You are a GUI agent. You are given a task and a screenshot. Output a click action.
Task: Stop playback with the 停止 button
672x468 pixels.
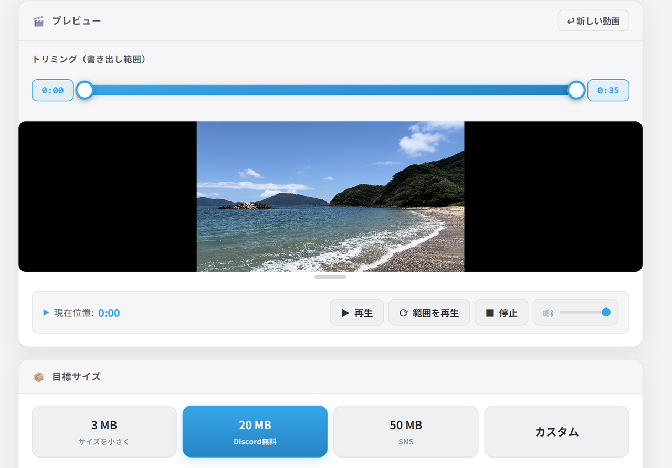tap(501, 313)
